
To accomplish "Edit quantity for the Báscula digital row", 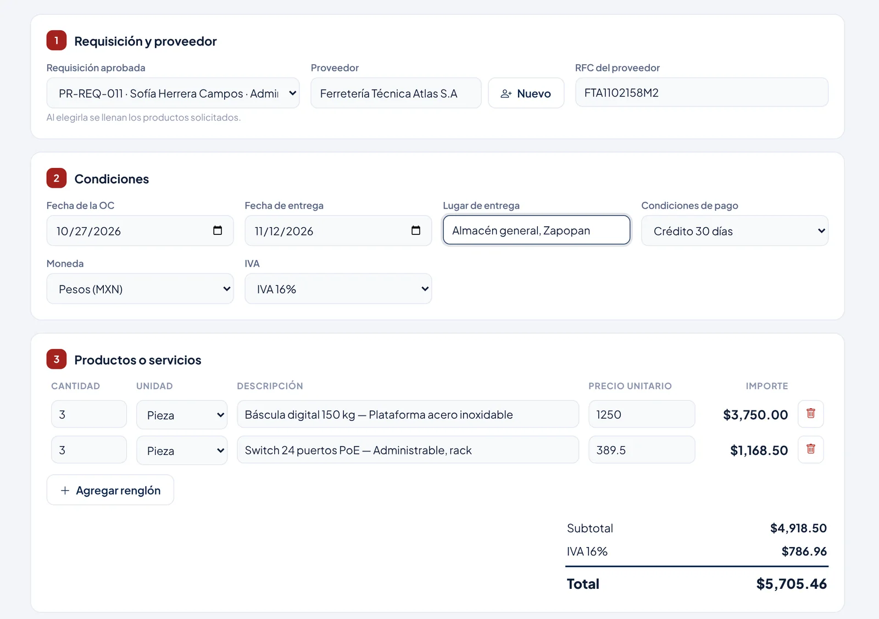I will 89,414.
